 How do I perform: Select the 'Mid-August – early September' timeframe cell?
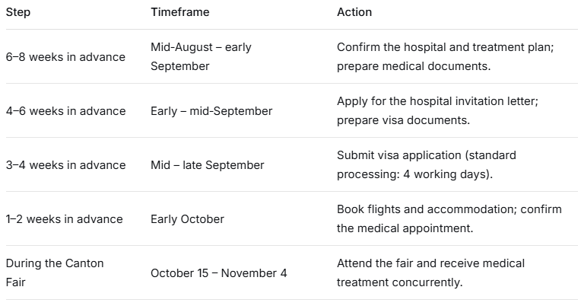(201, 57)
